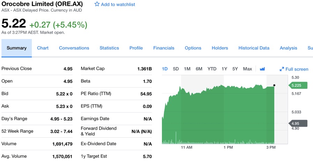Set chart range to YTD
The image size is (313, 163).
pos(212,69)
